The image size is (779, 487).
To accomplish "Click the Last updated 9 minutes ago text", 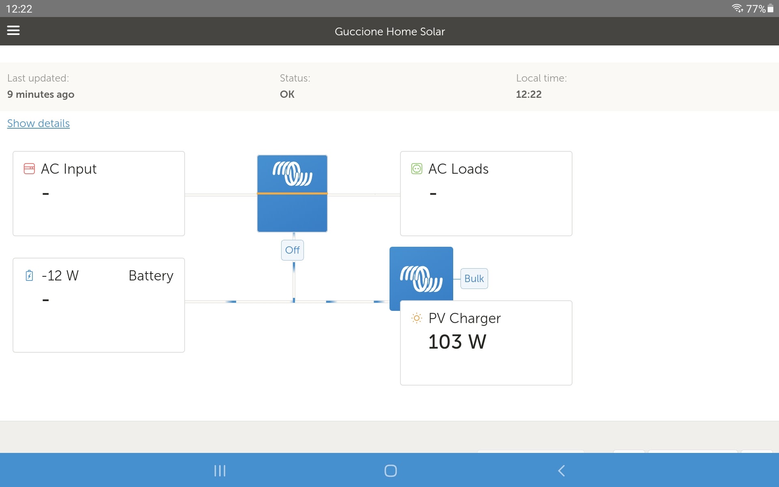I will click(41, 94).
